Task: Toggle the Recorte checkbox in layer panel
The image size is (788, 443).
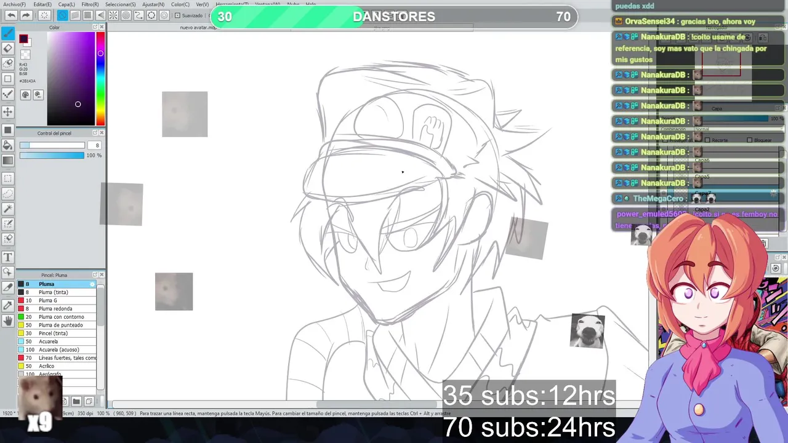Action: (x=708, y=140)
